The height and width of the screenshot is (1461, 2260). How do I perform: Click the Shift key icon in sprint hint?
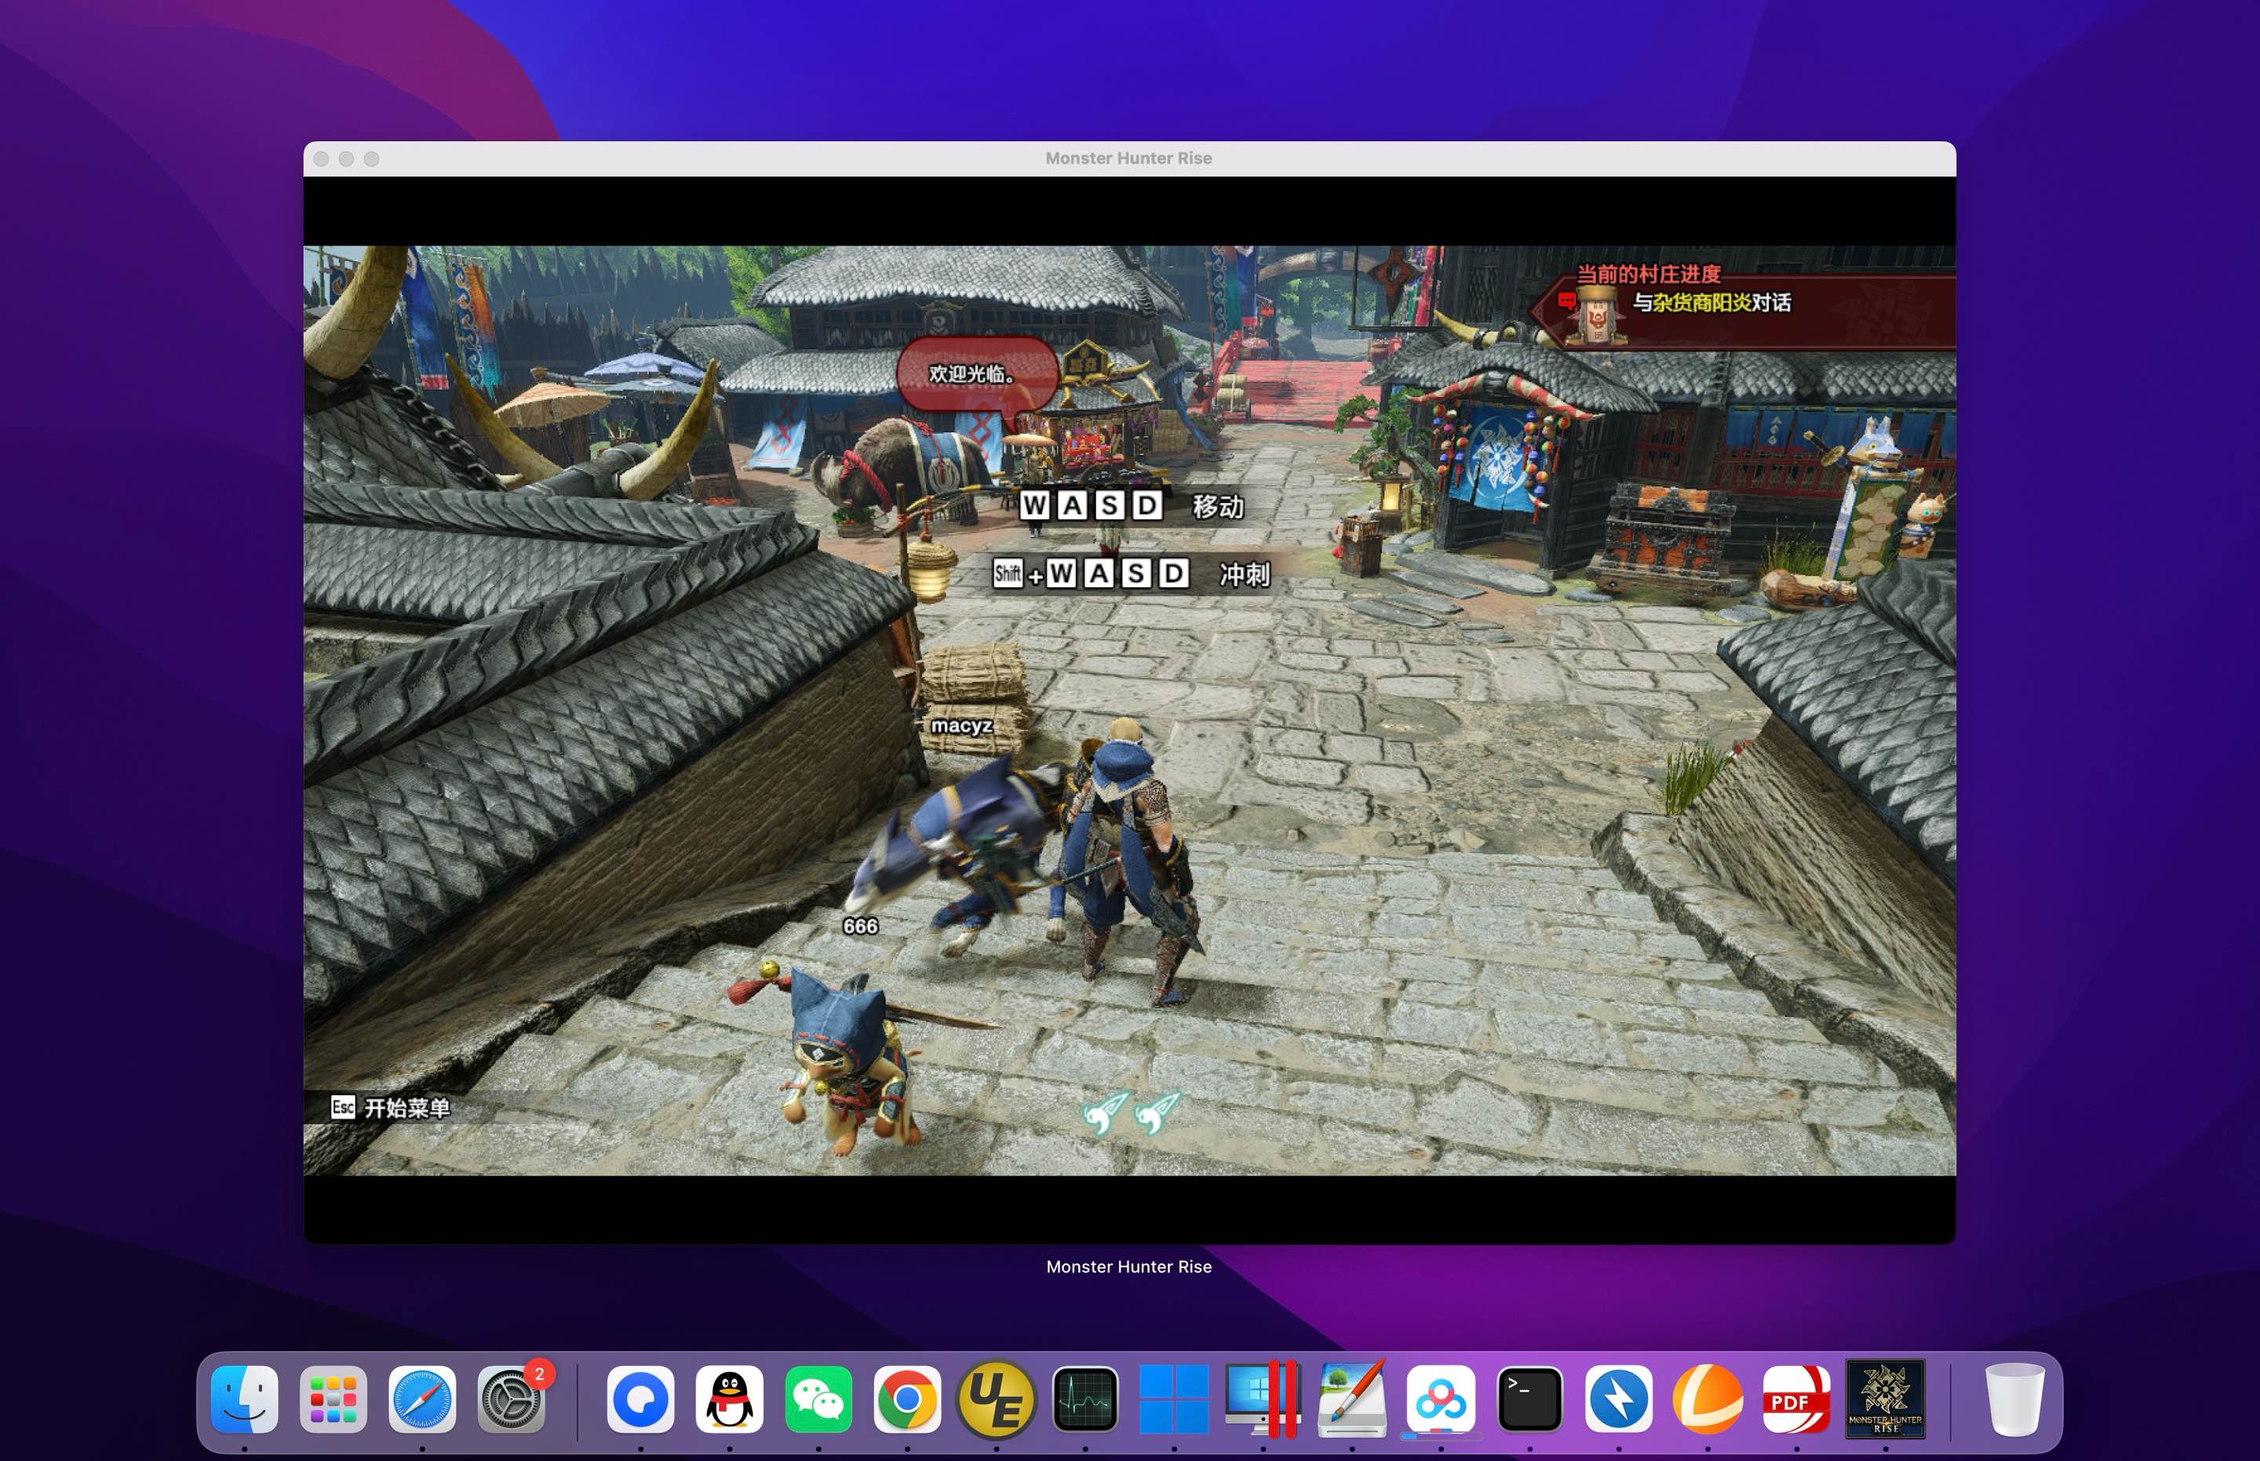pos(1008,573)
